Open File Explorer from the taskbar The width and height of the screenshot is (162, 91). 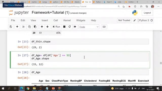pos(34,88)
